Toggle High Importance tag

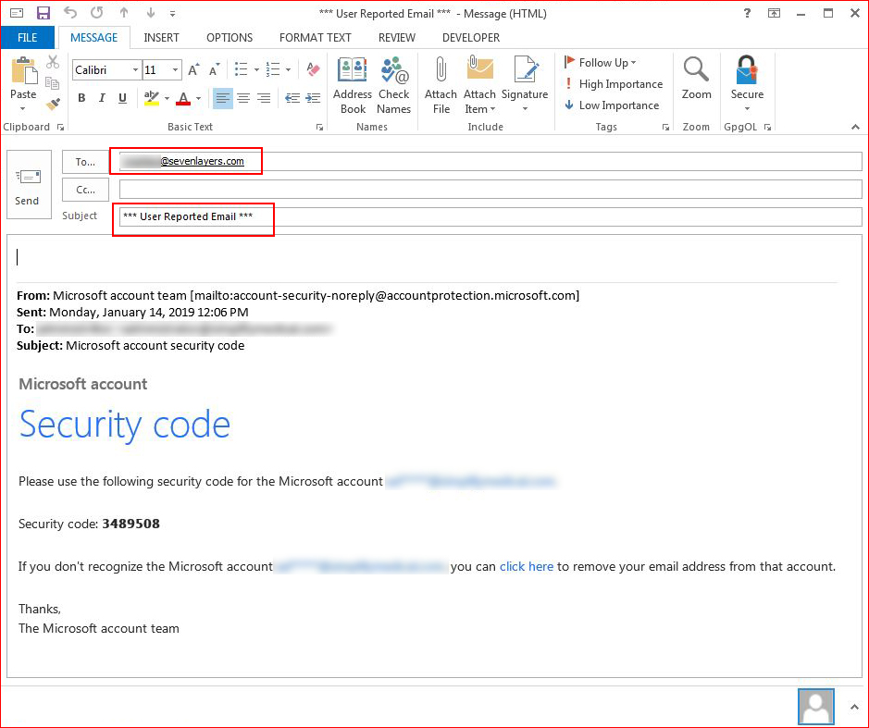click(613, 84)
